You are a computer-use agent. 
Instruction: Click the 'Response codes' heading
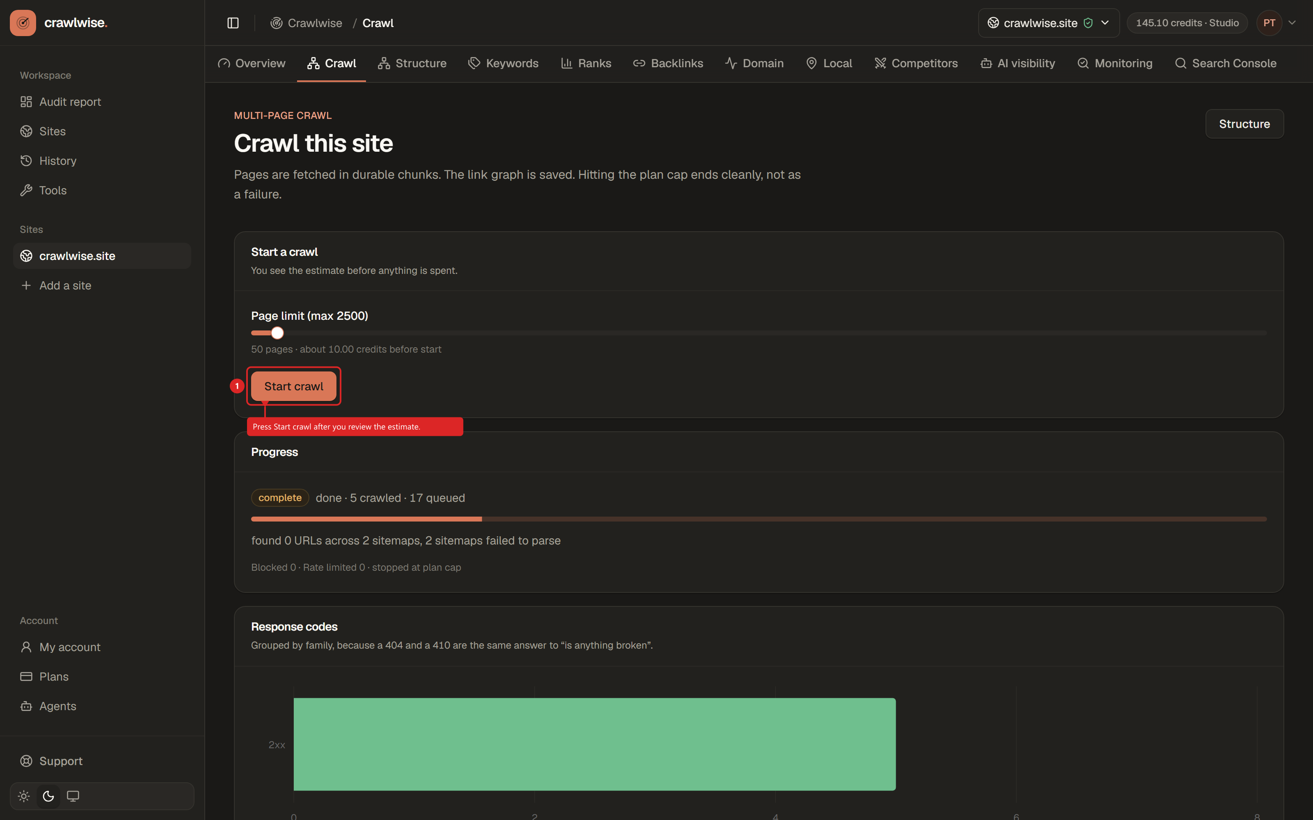(294, 626)
